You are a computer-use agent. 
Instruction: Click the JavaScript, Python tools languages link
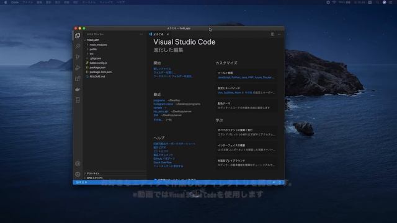click(246, 77)
